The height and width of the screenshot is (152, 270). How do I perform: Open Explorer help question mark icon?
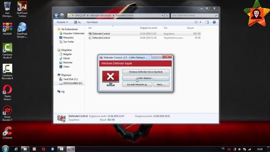click(214, 22)
